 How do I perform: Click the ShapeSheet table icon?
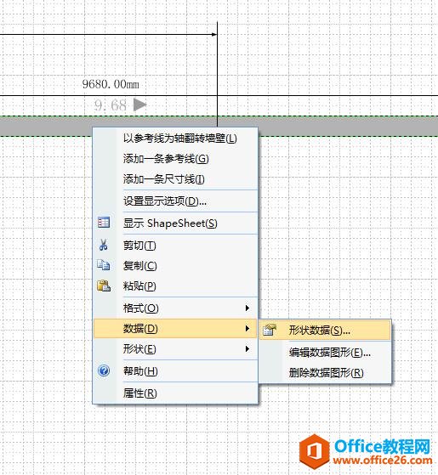pyautogui.click(x=104, y=223)
